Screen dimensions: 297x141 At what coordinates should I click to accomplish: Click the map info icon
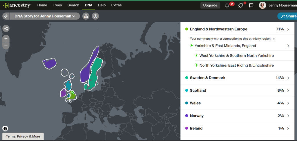click(x=5, y=129)
